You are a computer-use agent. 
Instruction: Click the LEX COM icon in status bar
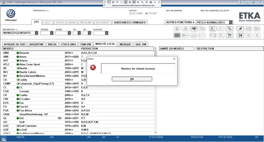4,139
